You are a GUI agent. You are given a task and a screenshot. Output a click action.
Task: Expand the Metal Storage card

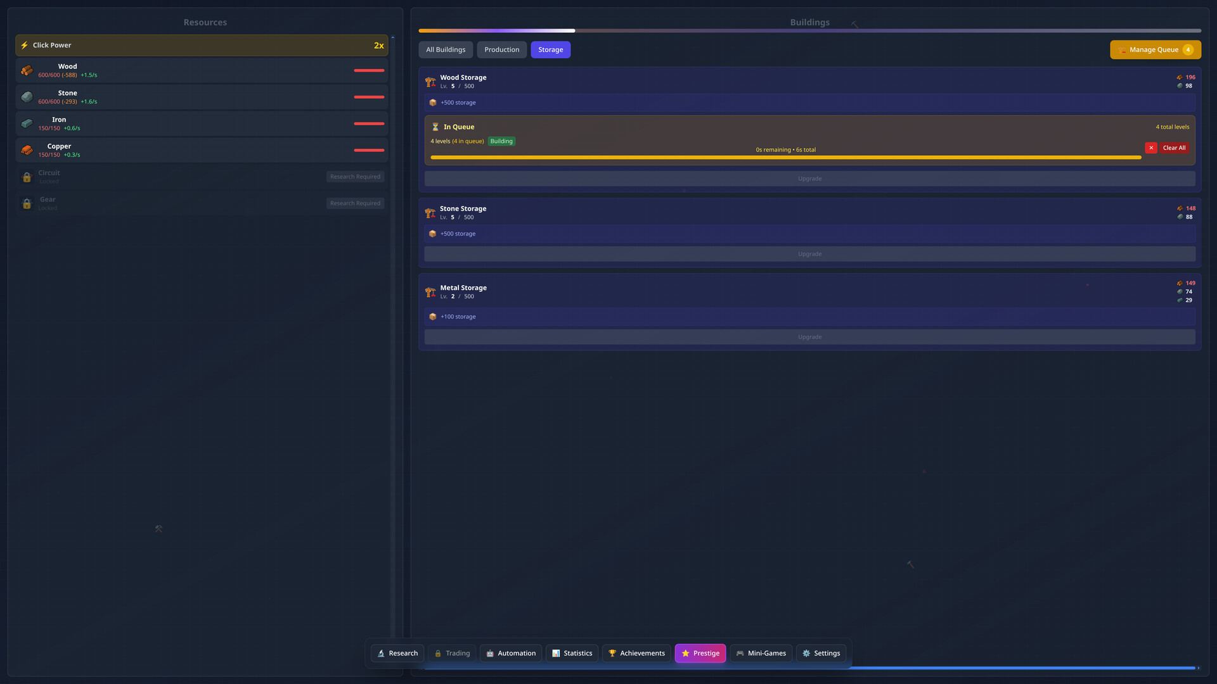click(809, 291)
